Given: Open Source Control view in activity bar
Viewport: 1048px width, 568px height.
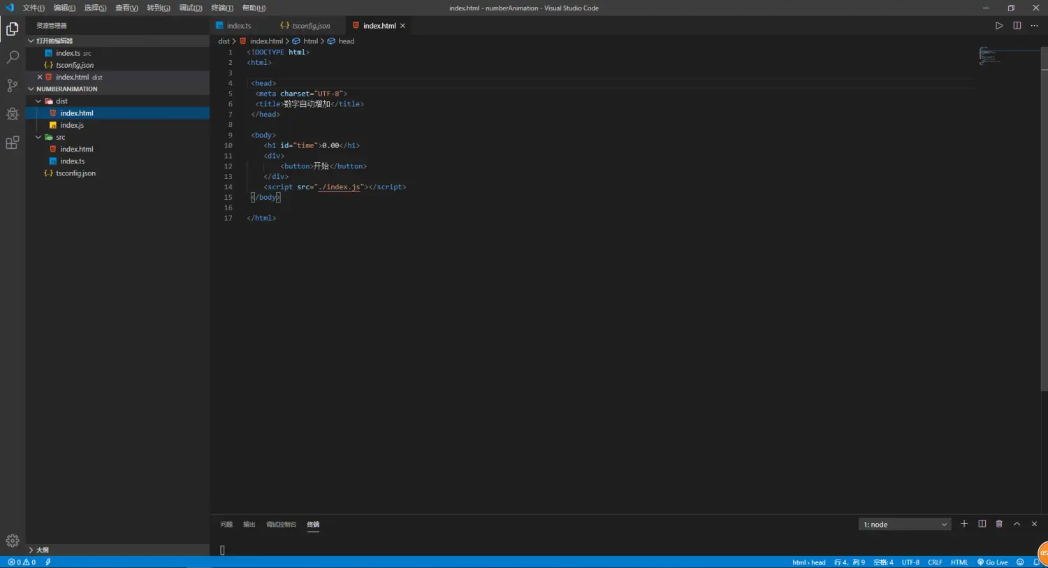Looking at the screenshot, I should 12,85.
